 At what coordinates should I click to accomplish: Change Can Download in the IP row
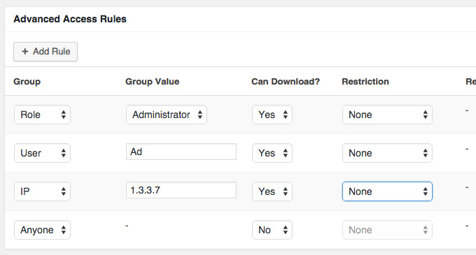pos(272,191)
